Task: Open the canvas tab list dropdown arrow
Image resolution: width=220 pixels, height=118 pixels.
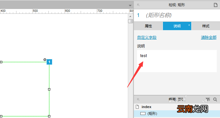Action: [130, 5]
